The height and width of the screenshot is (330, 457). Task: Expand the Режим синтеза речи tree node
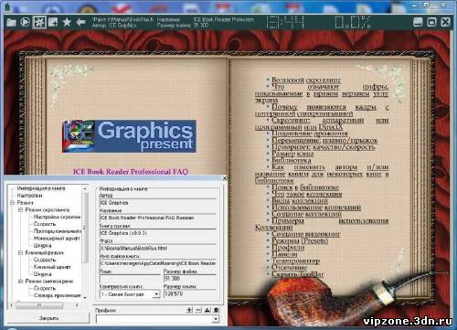point(21,282)
